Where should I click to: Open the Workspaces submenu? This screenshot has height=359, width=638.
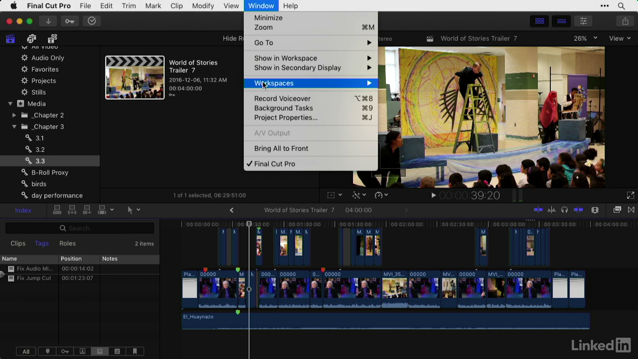311,83
